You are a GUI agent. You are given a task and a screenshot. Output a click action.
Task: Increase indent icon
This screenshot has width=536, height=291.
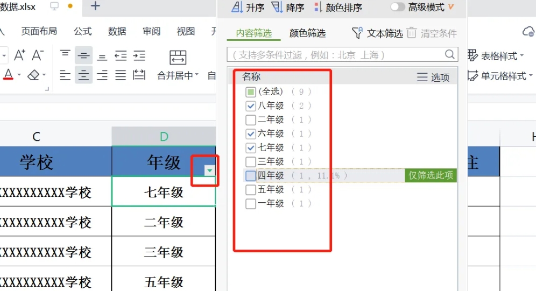pyautogui.click(x=139, y=55)
